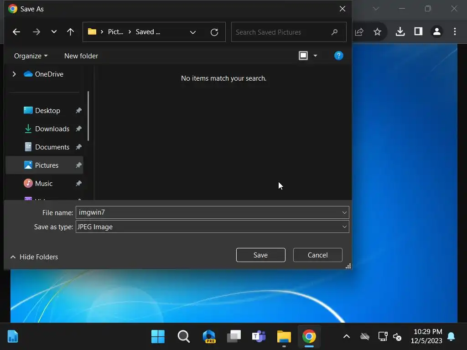Open clock showing 10:29 PM

pyautogui.click(x=426, y=336)
